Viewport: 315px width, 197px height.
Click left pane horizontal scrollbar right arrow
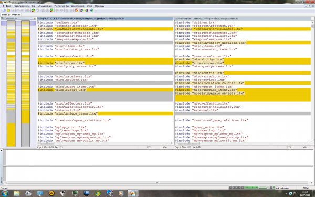tap(172, 143)
